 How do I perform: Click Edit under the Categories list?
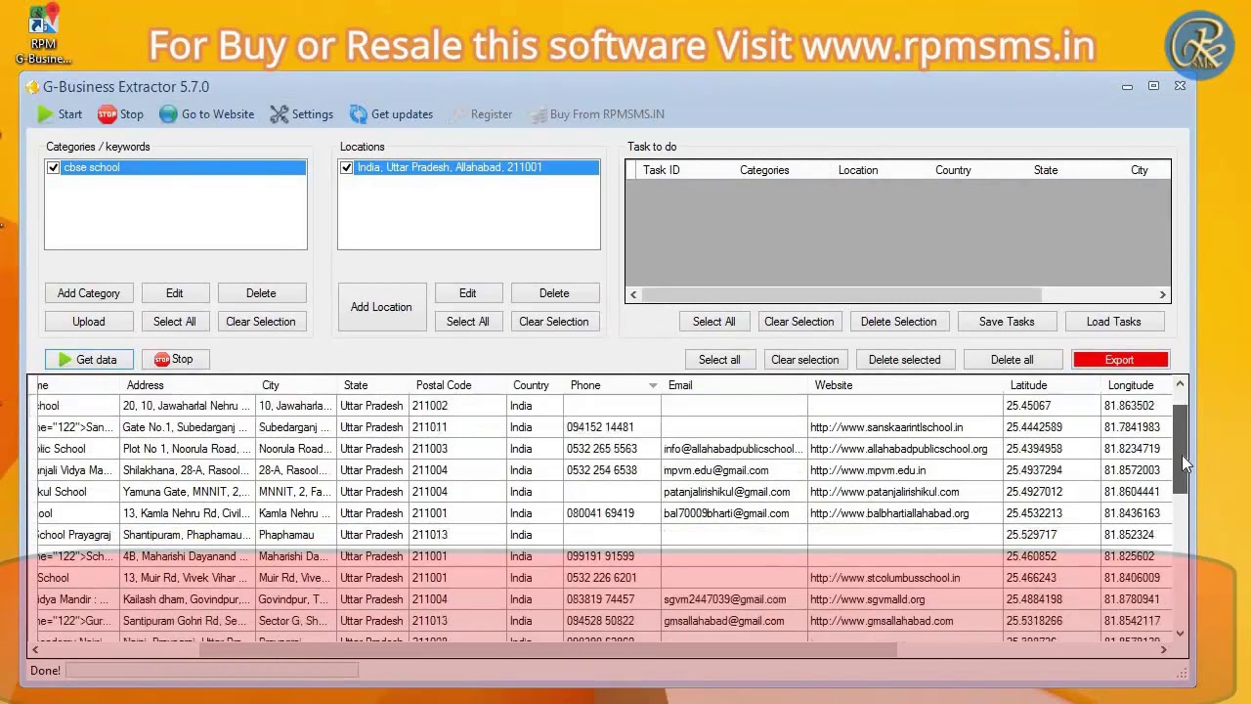[x=174, y=293]
